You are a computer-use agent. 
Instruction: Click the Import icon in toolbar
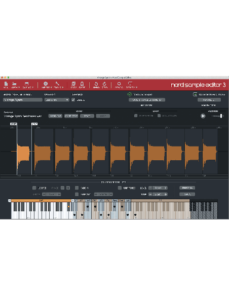46,84
